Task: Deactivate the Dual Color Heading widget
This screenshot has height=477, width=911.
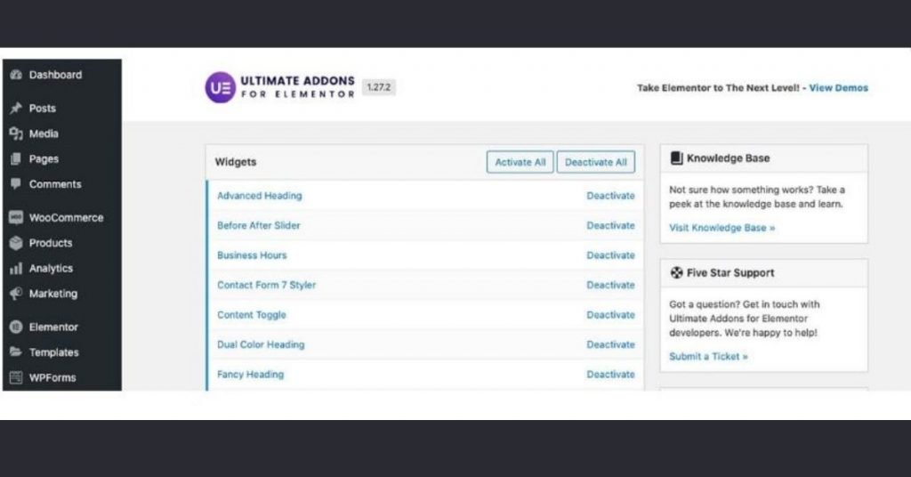Action: (x=610, y=344)
